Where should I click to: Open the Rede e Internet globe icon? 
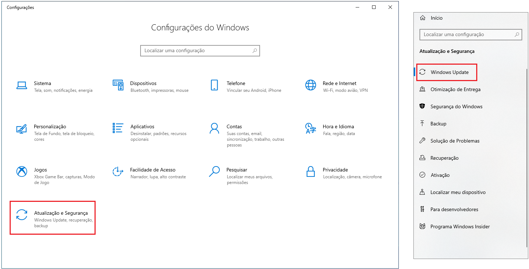pyautogui.click(x=311, y=85)
